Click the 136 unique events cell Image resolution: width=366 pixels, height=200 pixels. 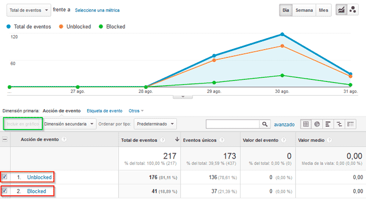213,178
